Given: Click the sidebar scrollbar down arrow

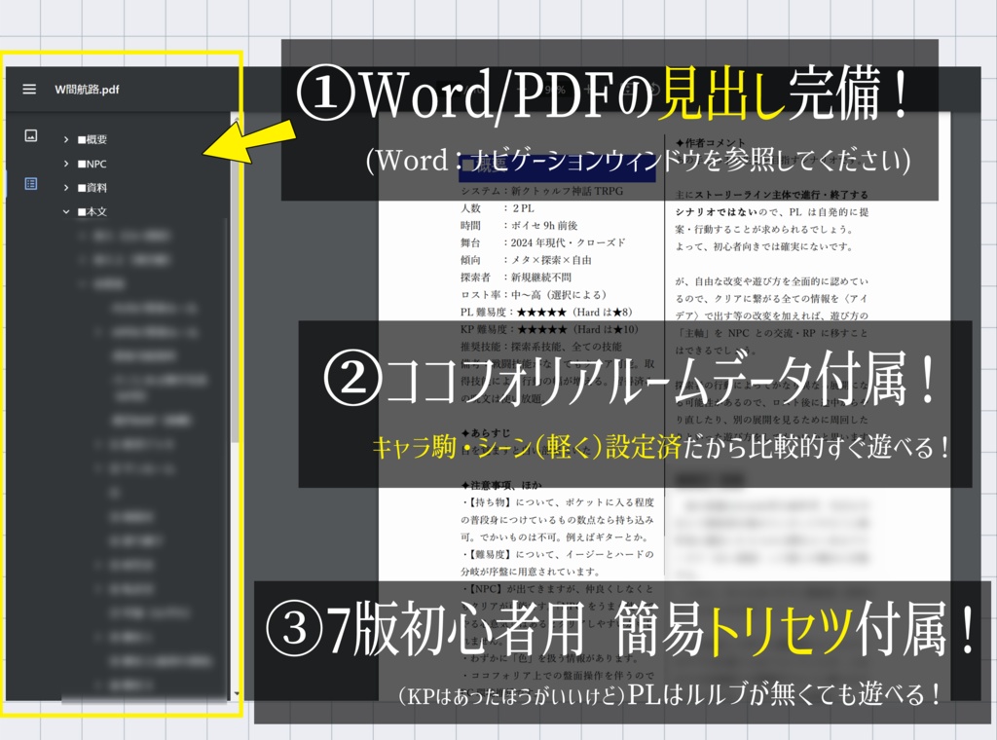Looking at the screenshot, I should pos(237,693).
